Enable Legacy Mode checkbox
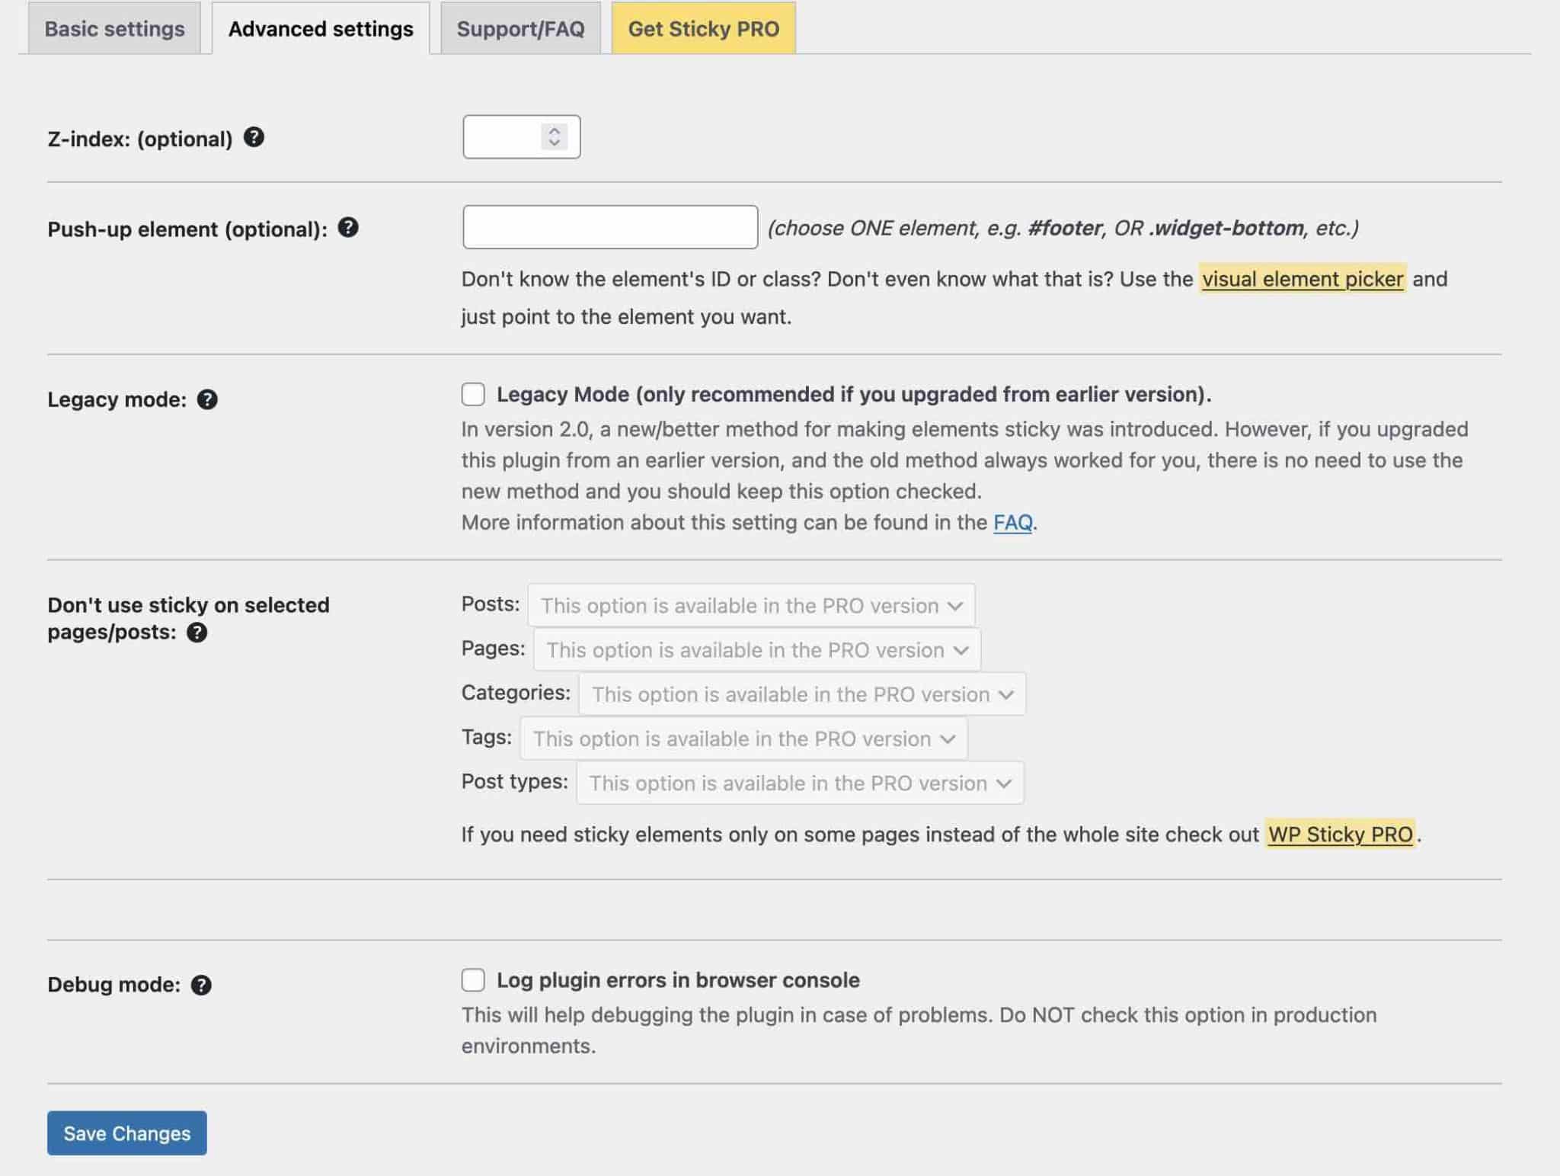1560x1176 pixels. [x=473, y=393]
